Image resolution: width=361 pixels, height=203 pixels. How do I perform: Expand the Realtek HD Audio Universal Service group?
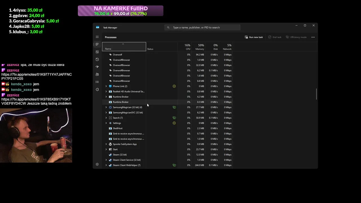click(x=106, y=91)
